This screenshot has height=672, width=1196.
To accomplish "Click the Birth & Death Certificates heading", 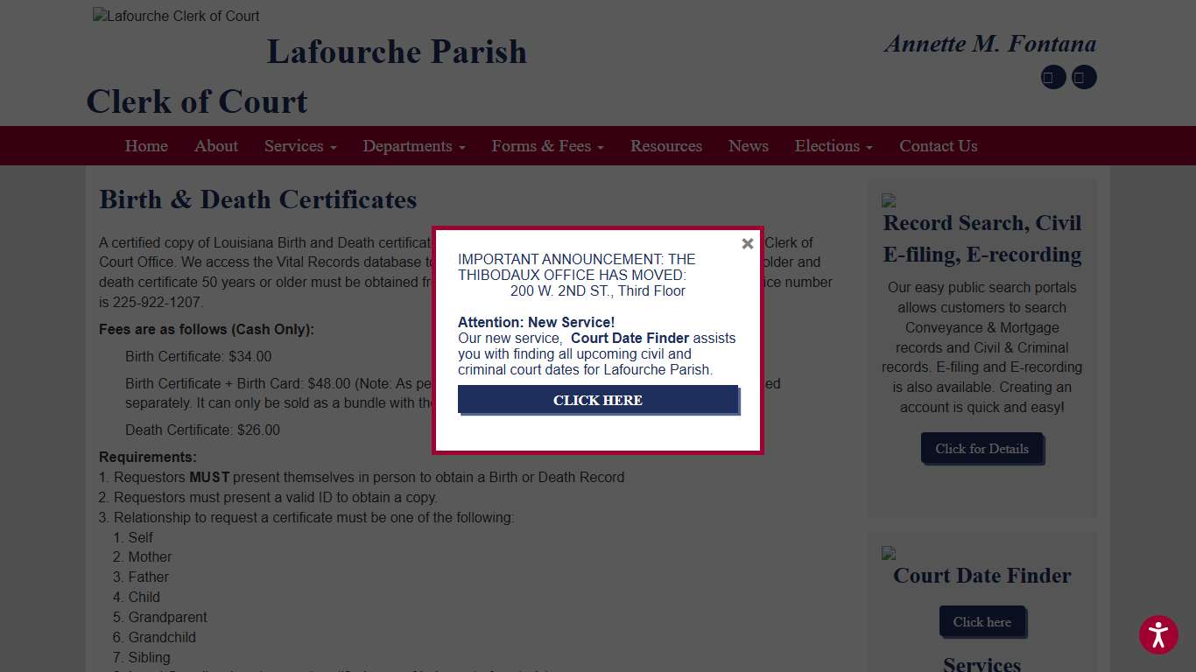I will click(x=257, y=199).
